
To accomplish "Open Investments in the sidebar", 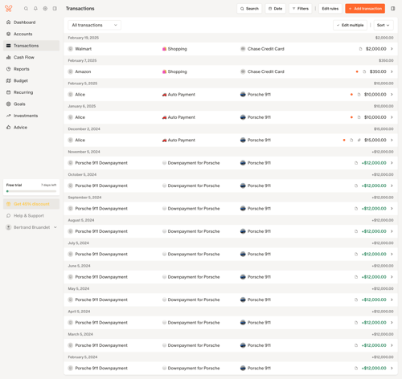I will (31, 116).
